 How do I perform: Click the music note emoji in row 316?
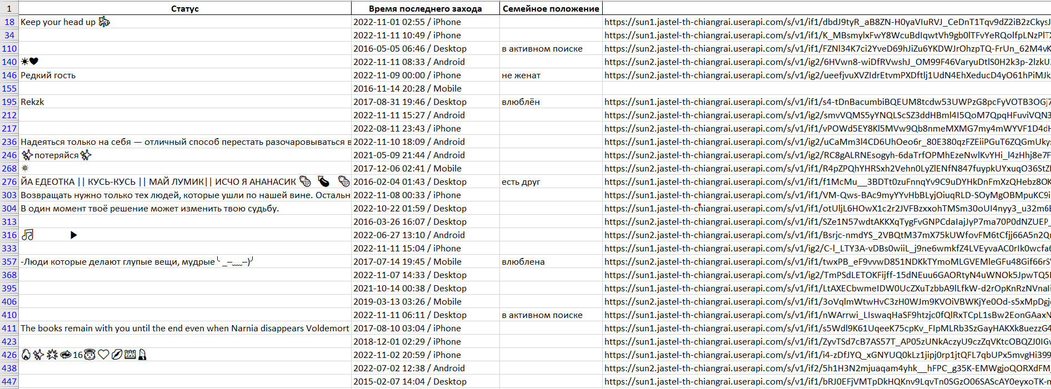28,235
